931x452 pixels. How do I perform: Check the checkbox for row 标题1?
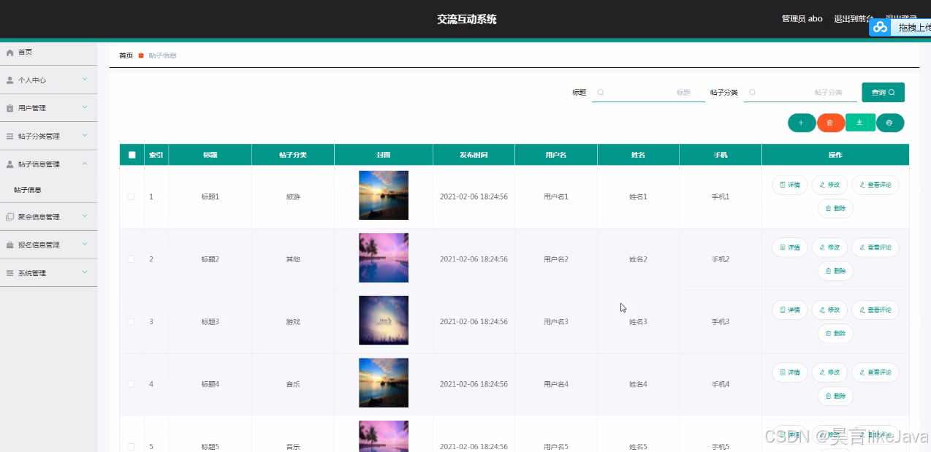[132, 197]
